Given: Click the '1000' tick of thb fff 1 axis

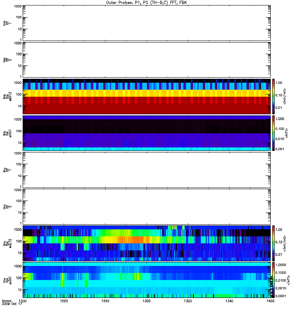Looking at the screenshot, I should pos(18,6).
